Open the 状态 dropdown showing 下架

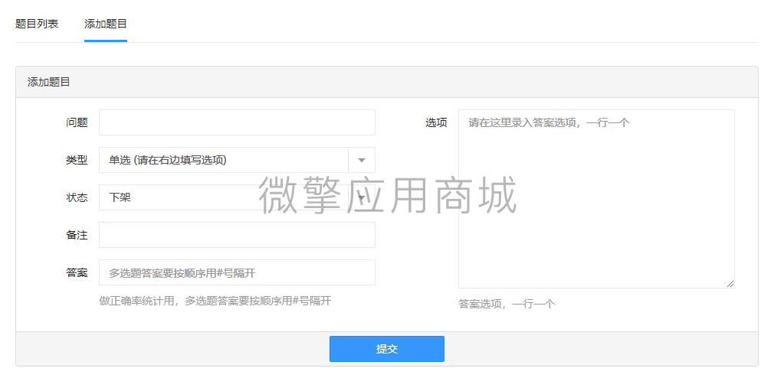pos(237,197)
